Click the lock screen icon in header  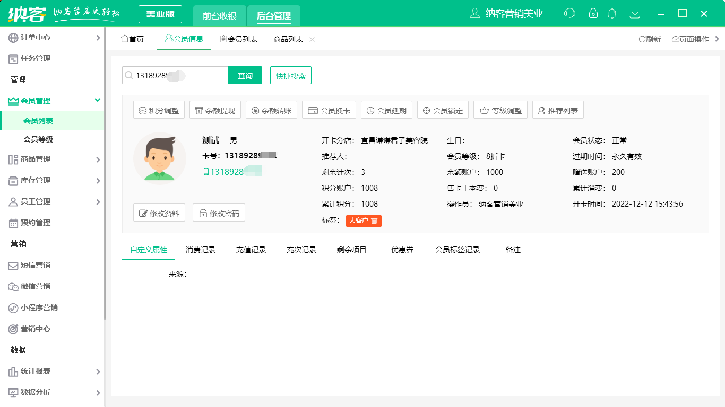593,14
